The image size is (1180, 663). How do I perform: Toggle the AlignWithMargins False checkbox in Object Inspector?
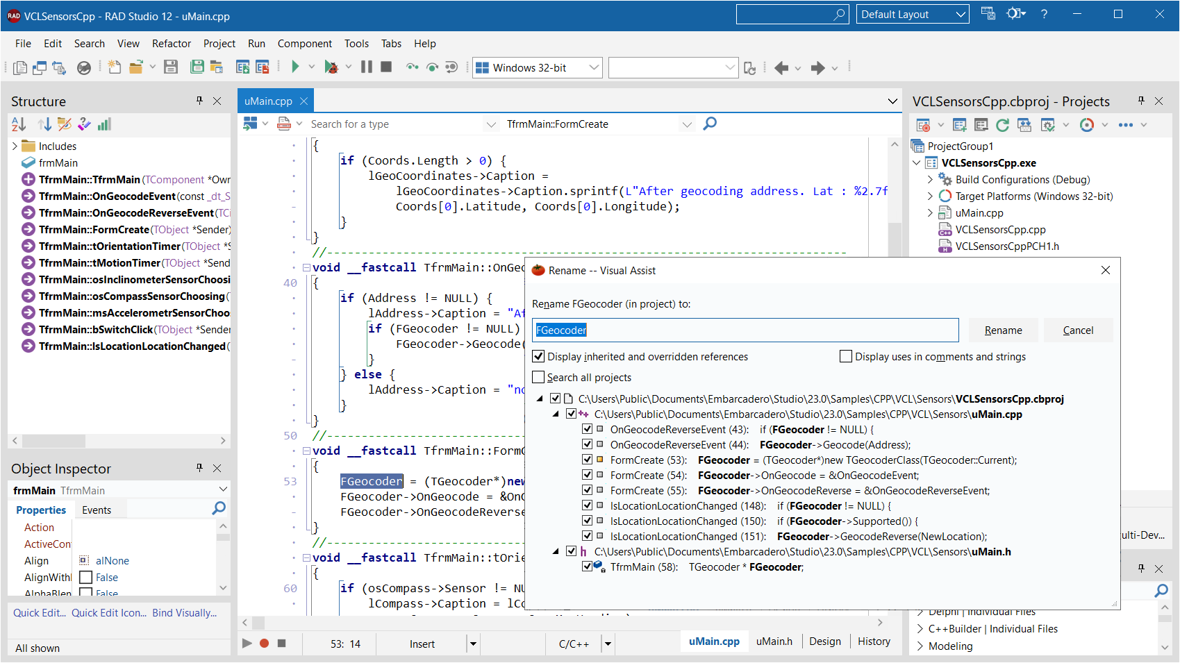[86, 578]
